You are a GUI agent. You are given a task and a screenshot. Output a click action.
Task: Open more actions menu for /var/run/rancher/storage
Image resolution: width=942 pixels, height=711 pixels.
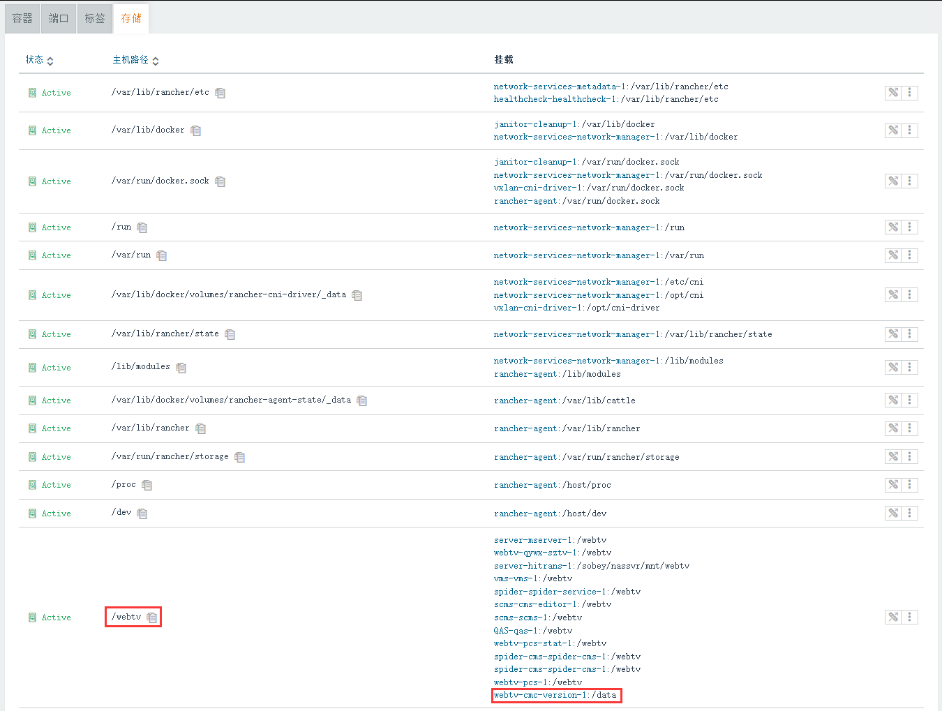pos(910,456)
